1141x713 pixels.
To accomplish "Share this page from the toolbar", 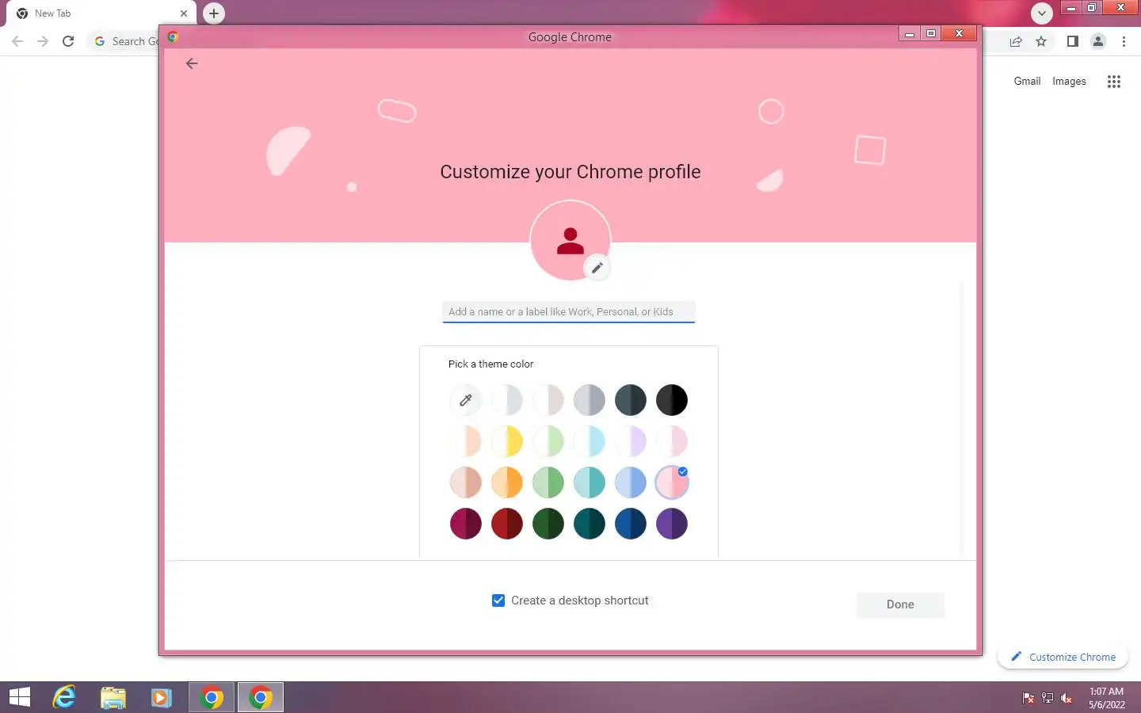I will point(1016,42).
